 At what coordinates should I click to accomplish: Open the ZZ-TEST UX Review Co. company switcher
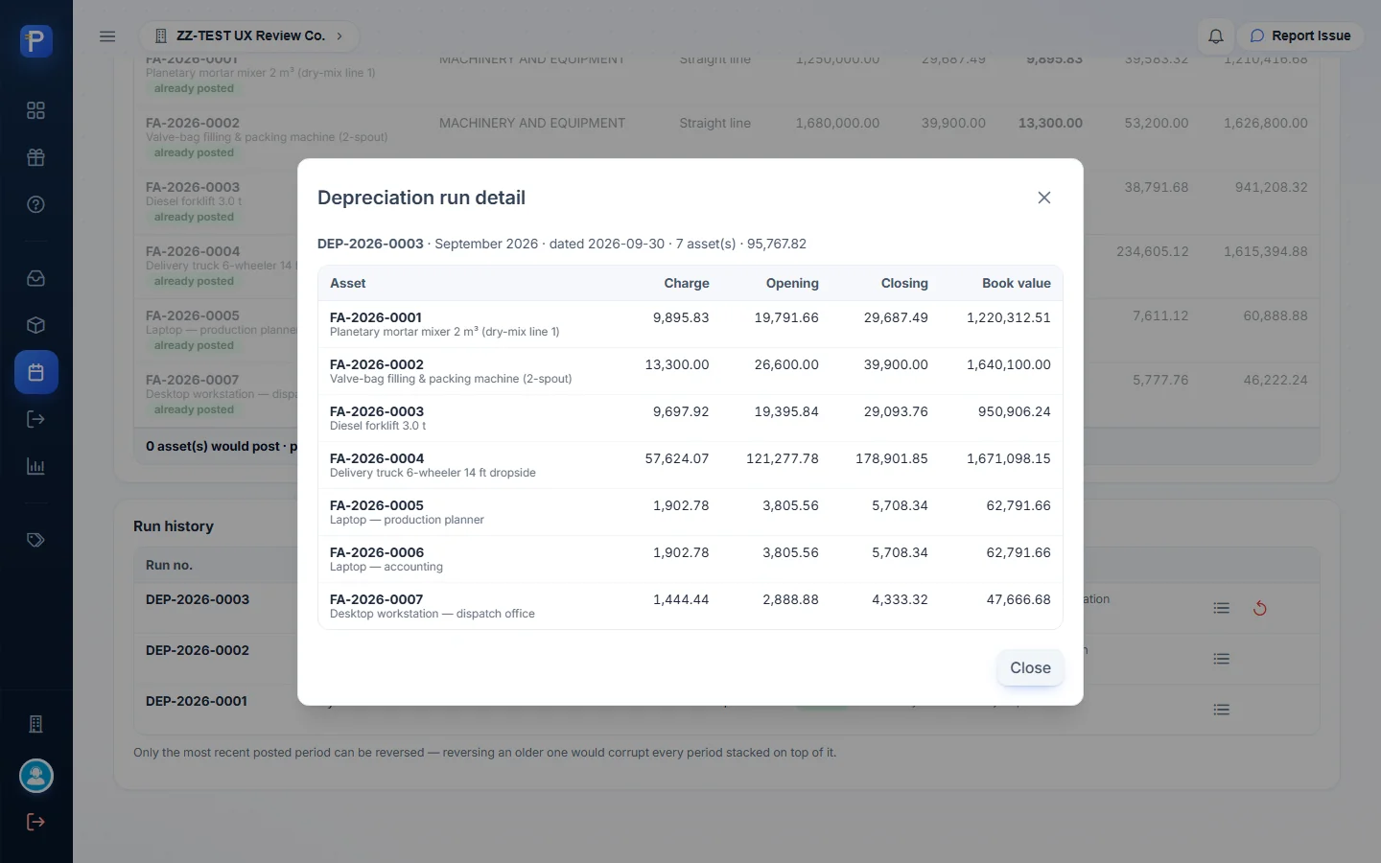(249, 36)
